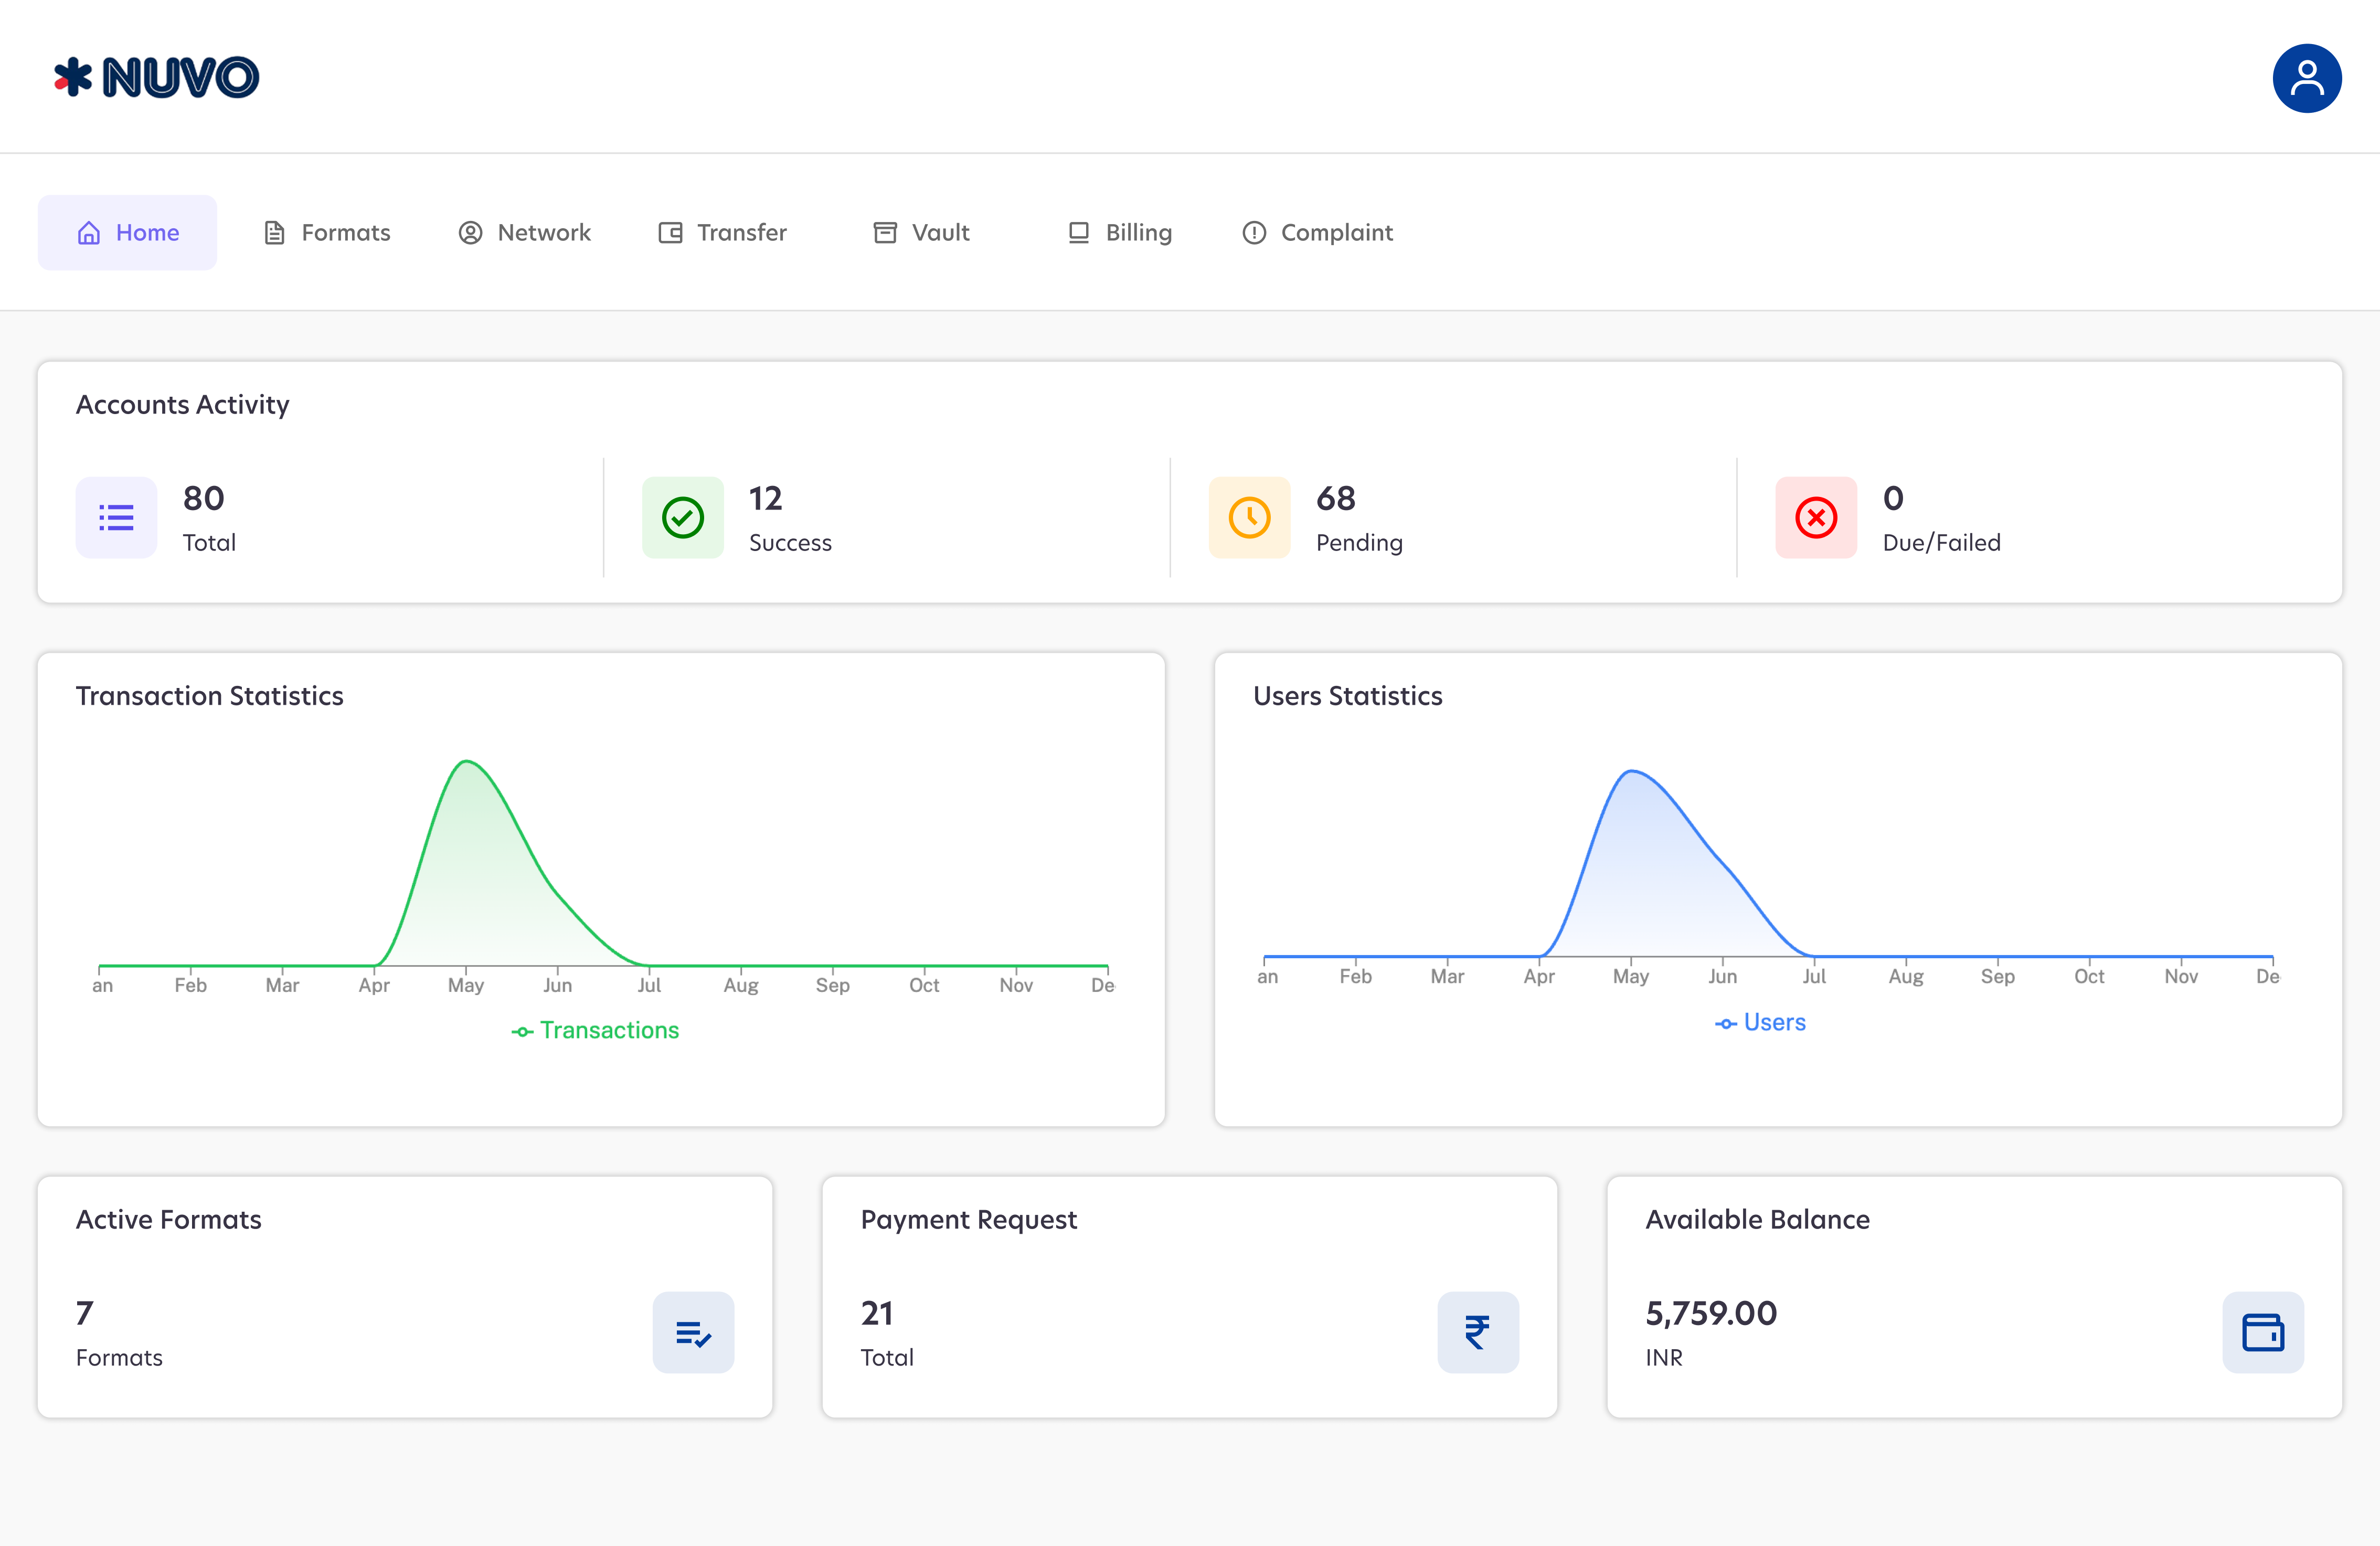Open the Billing tab
This screenshot has height=1546, width=2380.
(x=1120, y=233)
